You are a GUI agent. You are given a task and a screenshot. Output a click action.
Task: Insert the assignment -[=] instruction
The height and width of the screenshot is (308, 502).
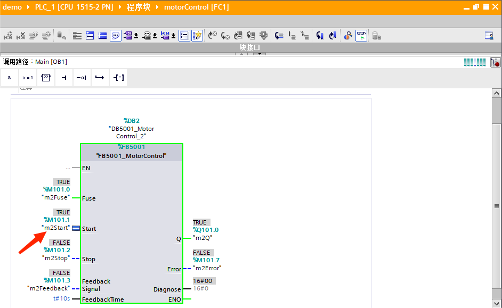click(118, 78)
